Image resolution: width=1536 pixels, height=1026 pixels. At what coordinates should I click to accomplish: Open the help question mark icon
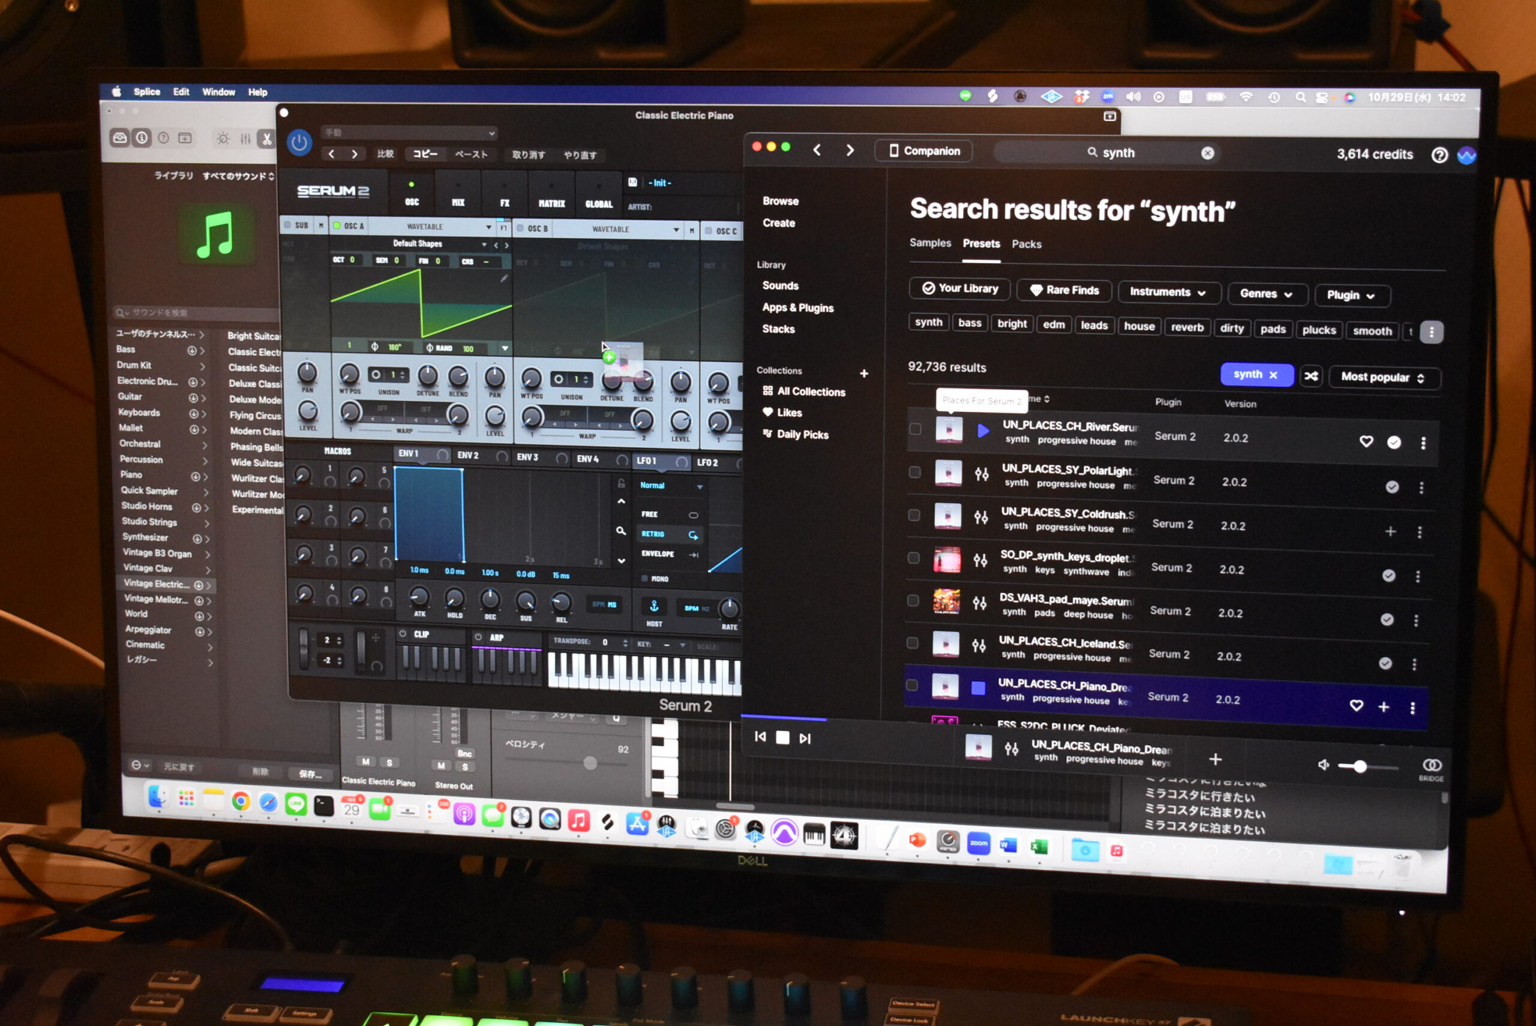(1439, 155)
